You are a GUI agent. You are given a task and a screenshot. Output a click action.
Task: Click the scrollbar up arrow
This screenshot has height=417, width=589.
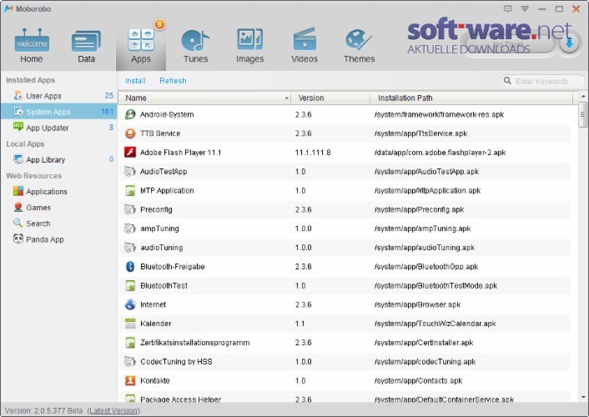point(583,96)
